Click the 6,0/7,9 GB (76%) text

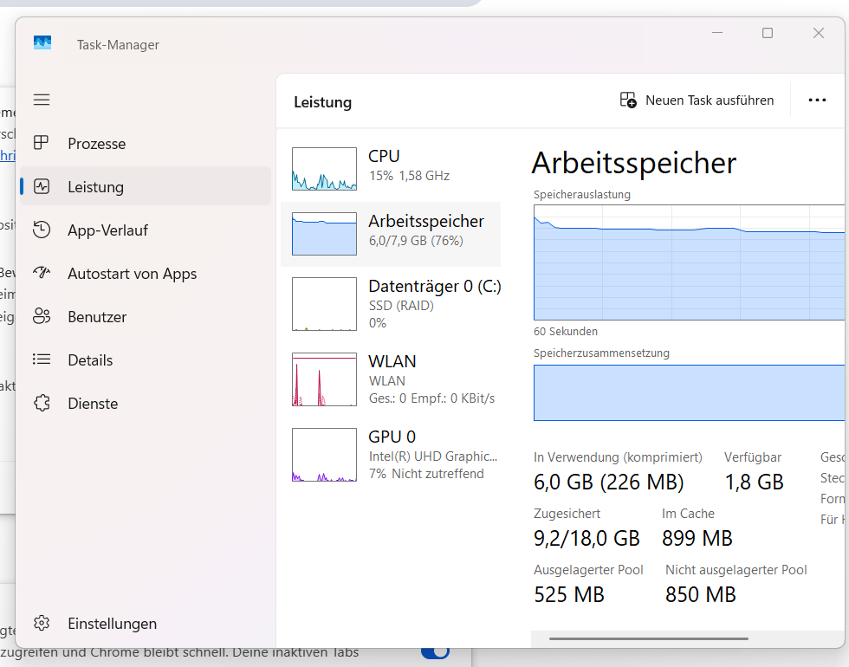pos(416,241)
